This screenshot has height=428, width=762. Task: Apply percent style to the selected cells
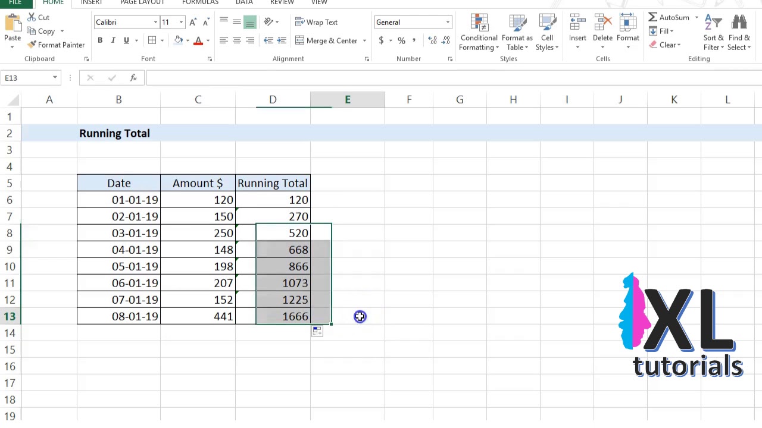(x=401, y=40)
